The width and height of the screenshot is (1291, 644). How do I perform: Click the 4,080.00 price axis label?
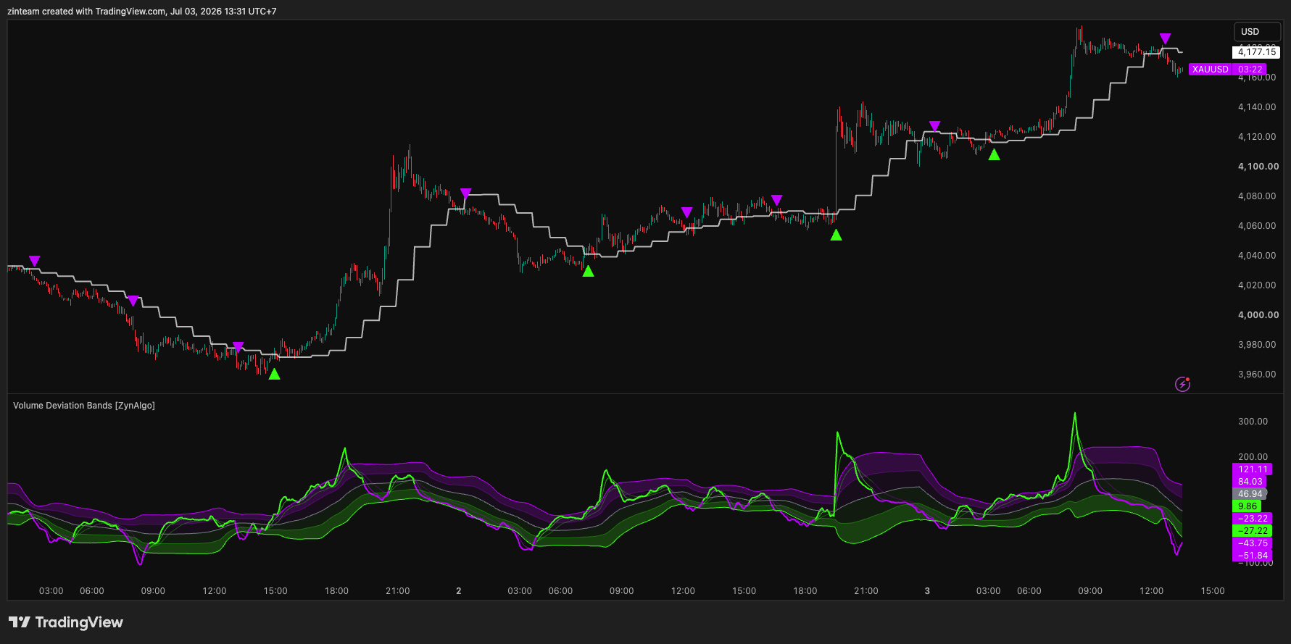coord(1257,196)
